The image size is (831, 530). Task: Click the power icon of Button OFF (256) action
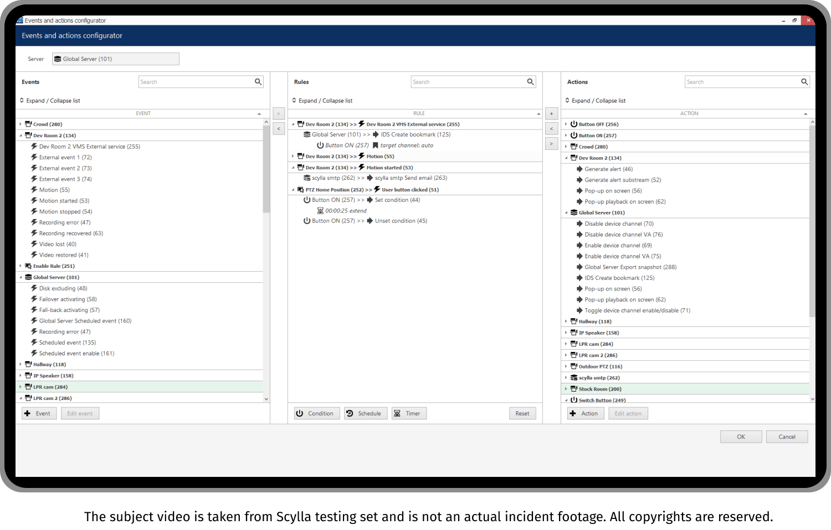point(574,124)
